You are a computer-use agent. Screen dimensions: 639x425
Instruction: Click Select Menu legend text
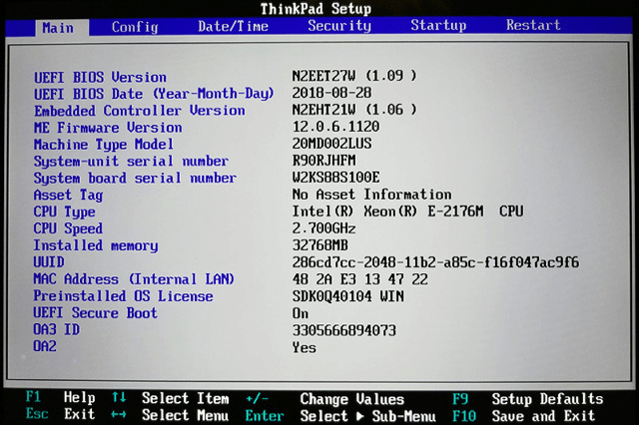coord(186,415)
